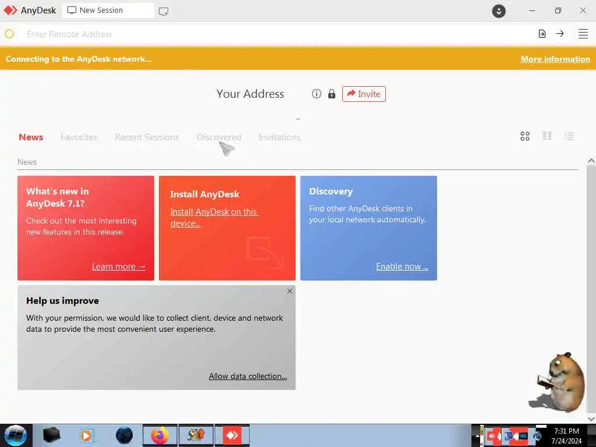Image resolution: width=596 pixels, height=447 pixels.
Task: Click the scrollbar up arrow
Action: click(591, 161)
